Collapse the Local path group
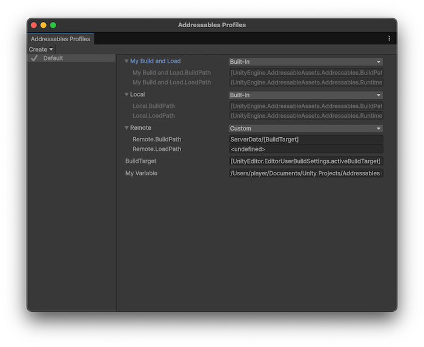Screen dimensions: 424x347 pos(127,95)
